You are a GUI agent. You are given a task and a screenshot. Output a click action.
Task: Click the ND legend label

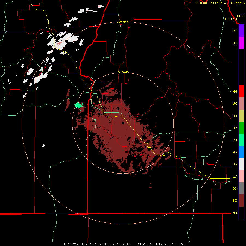(x=235, y=213)
